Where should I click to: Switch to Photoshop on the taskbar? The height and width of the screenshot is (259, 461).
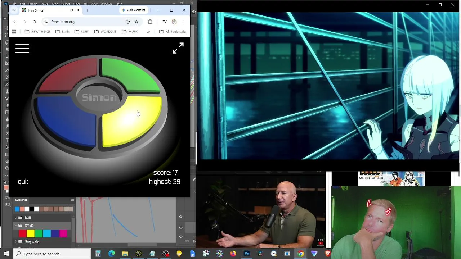[247, 254]
